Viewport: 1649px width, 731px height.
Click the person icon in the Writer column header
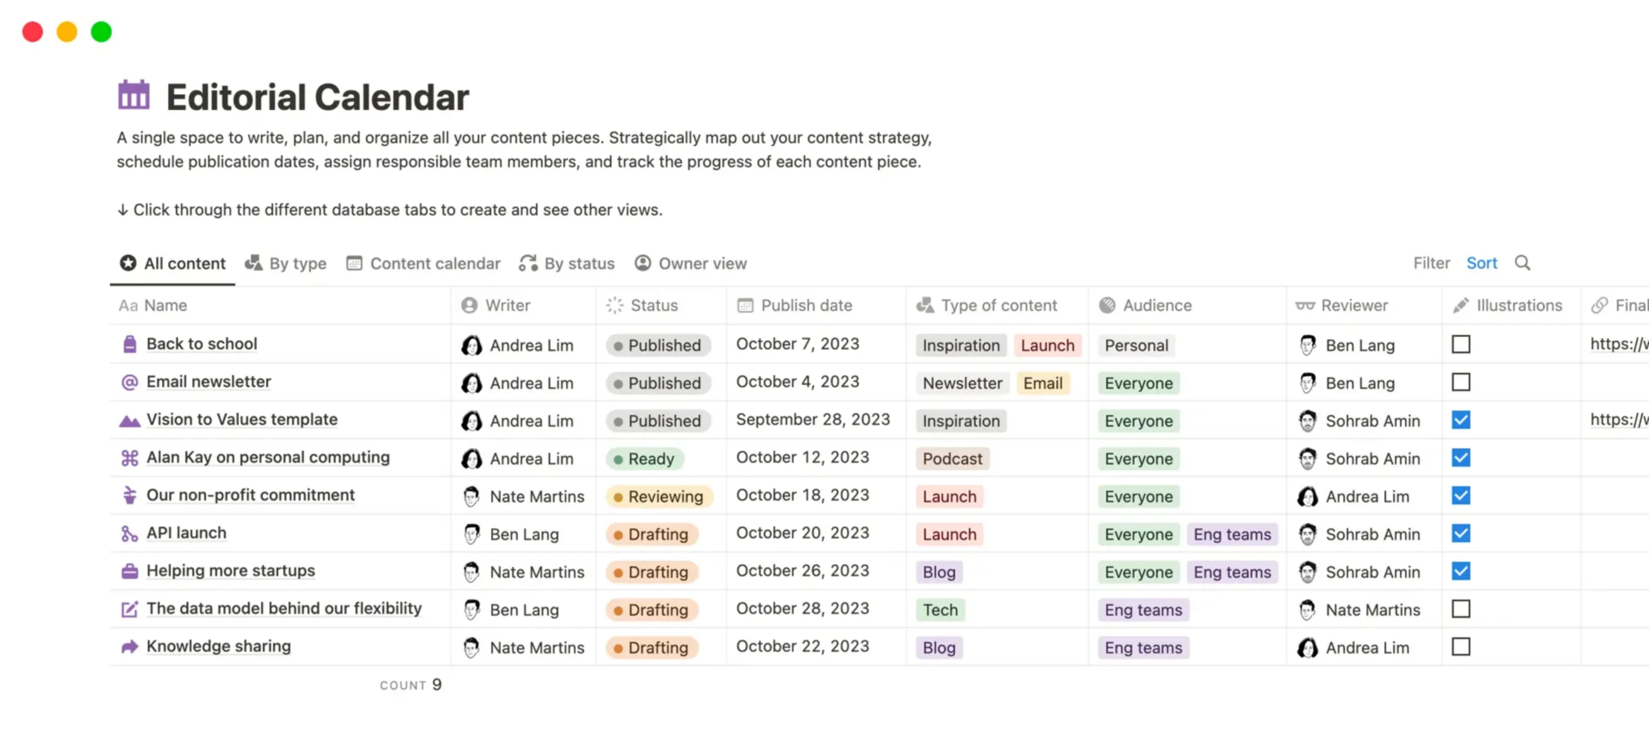[x=468, y=305]
